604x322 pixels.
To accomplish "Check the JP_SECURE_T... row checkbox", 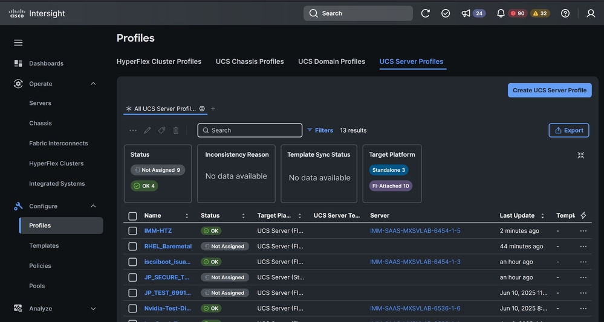I will (x=132, y=277).
